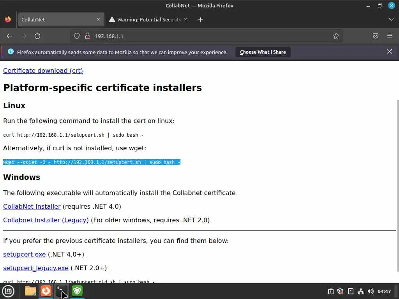Click the info icon in notification bar
This screenshot has height=299, width=399.
[11, 52]
